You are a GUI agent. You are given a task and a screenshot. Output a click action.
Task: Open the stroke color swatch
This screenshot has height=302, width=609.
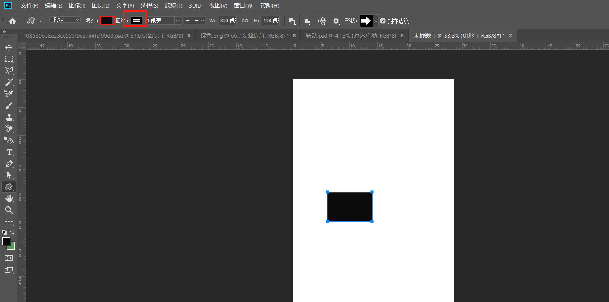[x=137, y=21]
